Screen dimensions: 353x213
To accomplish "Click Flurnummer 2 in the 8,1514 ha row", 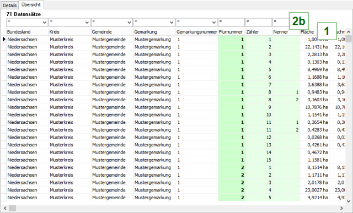I will (x=232, y=167).
